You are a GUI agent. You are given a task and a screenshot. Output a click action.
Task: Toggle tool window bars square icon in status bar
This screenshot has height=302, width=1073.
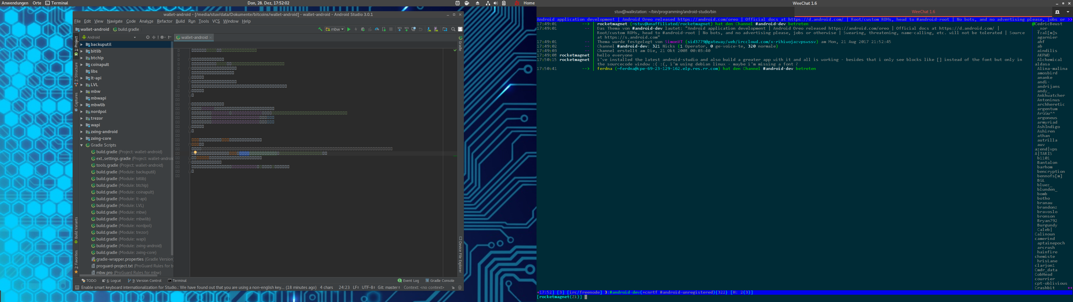pyautogui.click(x=77, y=287)
